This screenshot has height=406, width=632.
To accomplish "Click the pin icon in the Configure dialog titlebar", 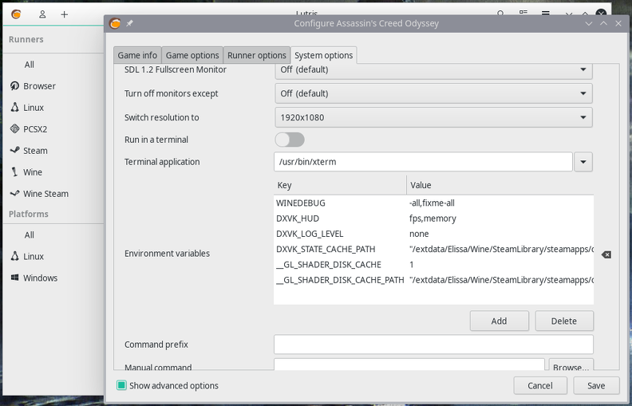I will 129,23.
